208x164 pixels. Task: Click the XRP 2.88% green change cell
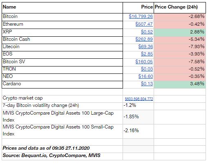click(180, 33)
